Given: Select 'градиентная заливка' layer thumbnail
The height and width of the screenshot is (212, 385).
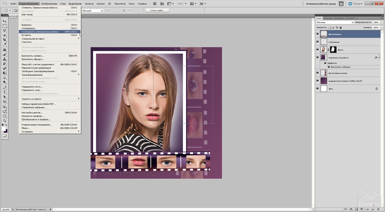Looking at the screenshot, I should click(323, 81).
